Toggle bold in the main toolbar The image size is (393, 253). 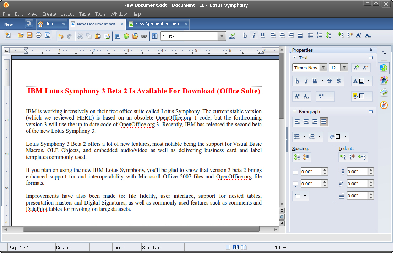tap(245, 35)
